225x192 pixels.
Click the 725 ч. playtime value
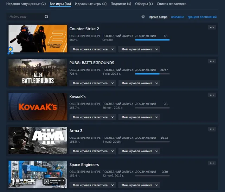[x=73, y=74]
